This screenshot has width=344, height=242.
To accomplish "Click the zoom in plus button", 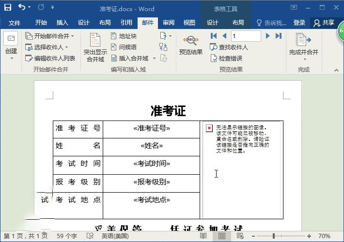I will pyautogui.click(x=309, y=236).
